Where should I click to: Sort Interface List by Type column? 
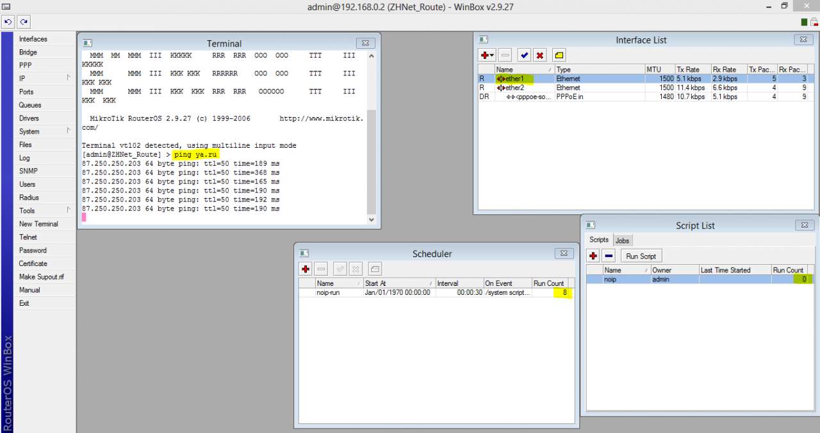pos(600,69)
